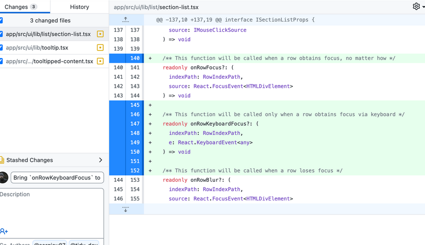
Task: Deselect added line 145 in the gutter
Action: click(x=126, y=105)
